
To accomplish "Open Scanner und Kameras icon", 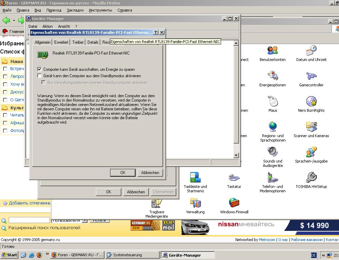I will click(311, 130).
